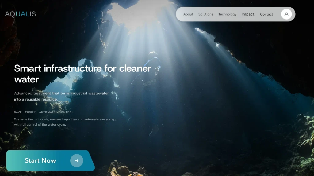Click the Start Now button

click(x=51, y=160)
